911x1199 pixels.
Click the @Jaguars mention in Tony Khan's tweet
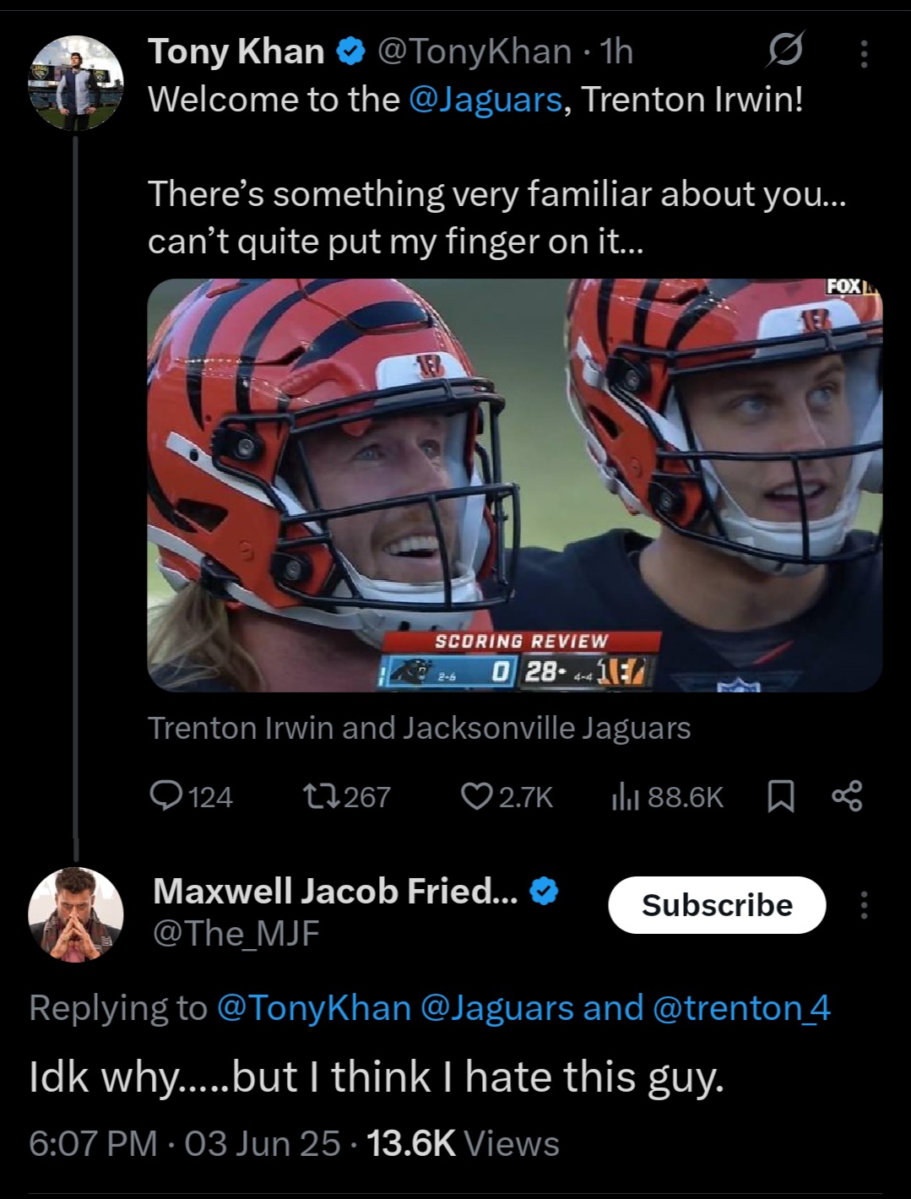click(485, 100)
